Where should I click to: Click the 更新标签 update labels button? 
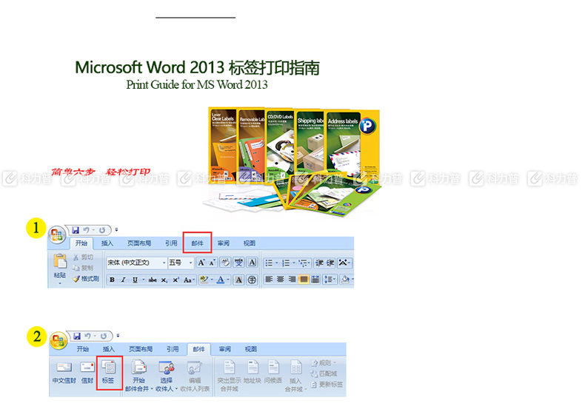click(x=327, y=384)
